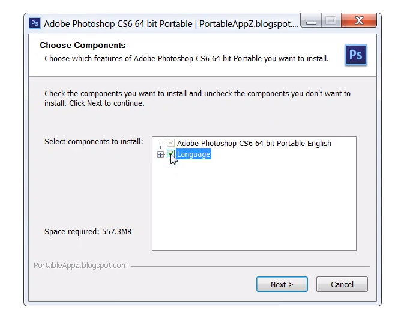Close the installer with the red X

(x=360, y=23)
